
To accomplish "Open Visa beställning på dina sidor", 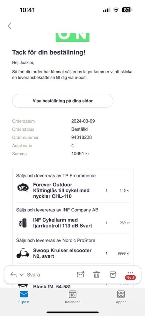I will pos(63,101).
